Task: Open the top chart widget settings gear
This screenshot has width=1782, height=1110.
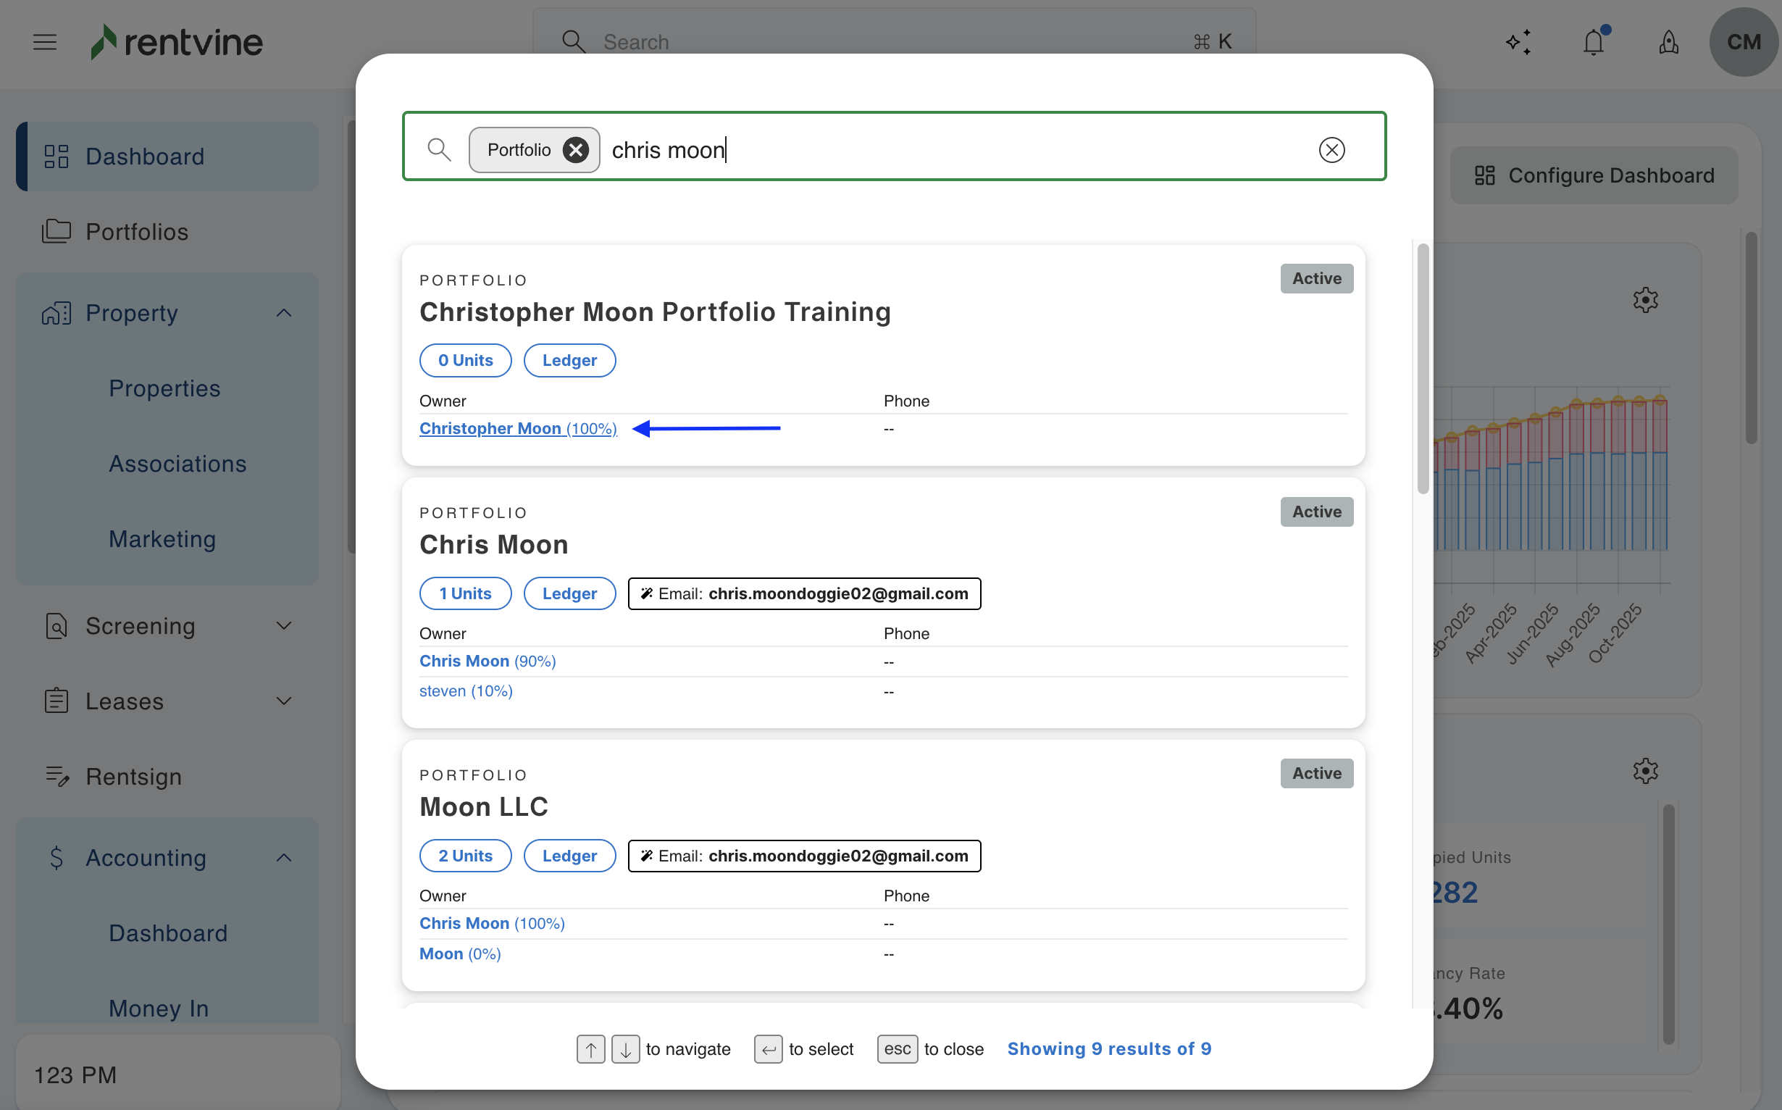Action: [x=1645, y=299]
